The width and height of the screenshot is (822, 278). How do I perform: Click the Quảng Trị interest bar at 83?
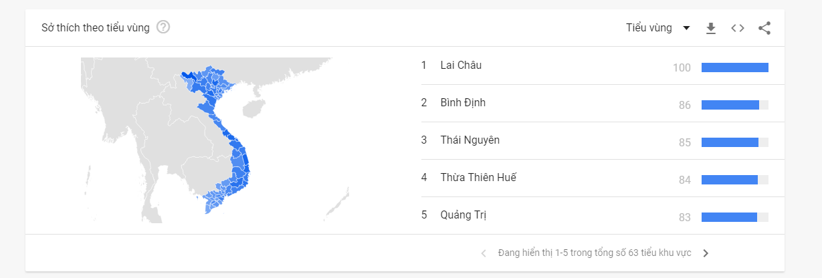coord(735,217)
